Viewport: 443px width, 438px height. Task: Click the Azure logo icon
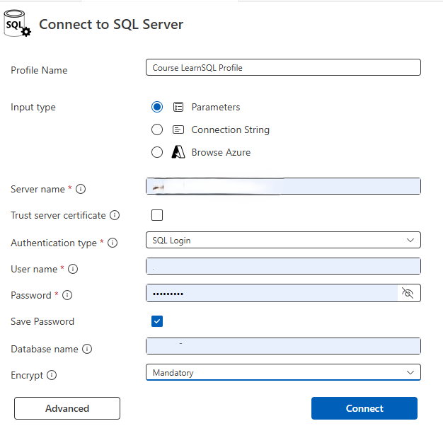point(178,152)
